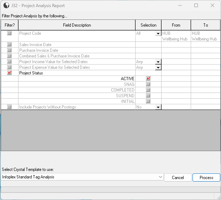Screen dimensions: 221x200
Task: Enable the INITIAL status checkbox
Action: coord(148,101)
